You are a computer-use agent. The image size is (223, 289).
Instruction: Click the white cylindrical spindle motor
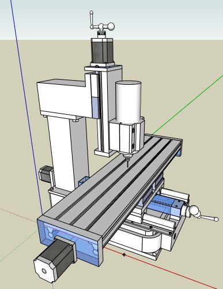128,102
